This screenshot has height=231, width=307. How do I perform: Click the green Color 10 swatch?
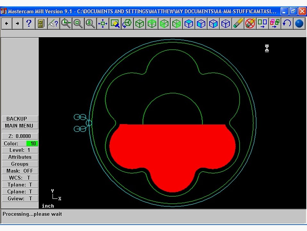pyautogui.click(x=32, y=143)
